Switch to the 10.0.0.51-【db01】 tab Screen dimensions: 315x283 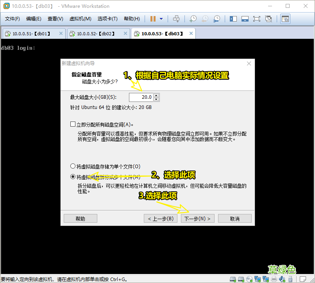point(34,34)
